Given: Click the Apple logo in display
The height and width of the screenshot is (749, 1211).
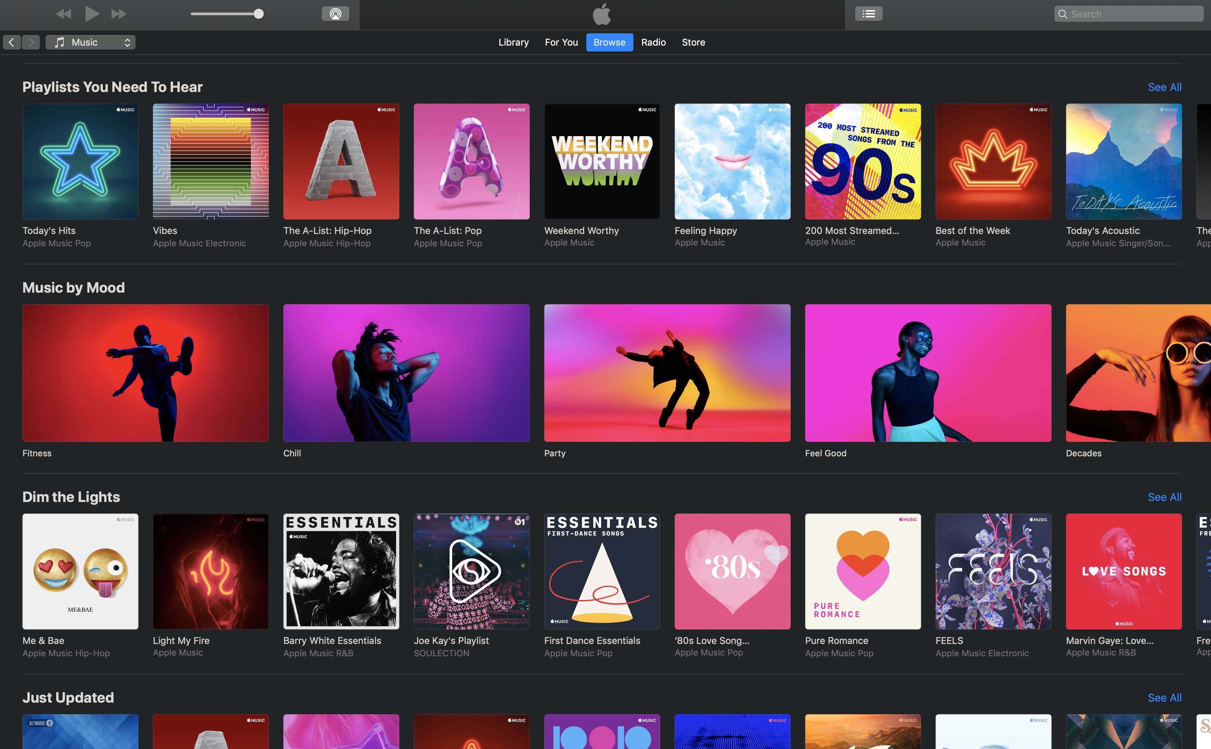Looking at the screenshot, I should point(602,14).
